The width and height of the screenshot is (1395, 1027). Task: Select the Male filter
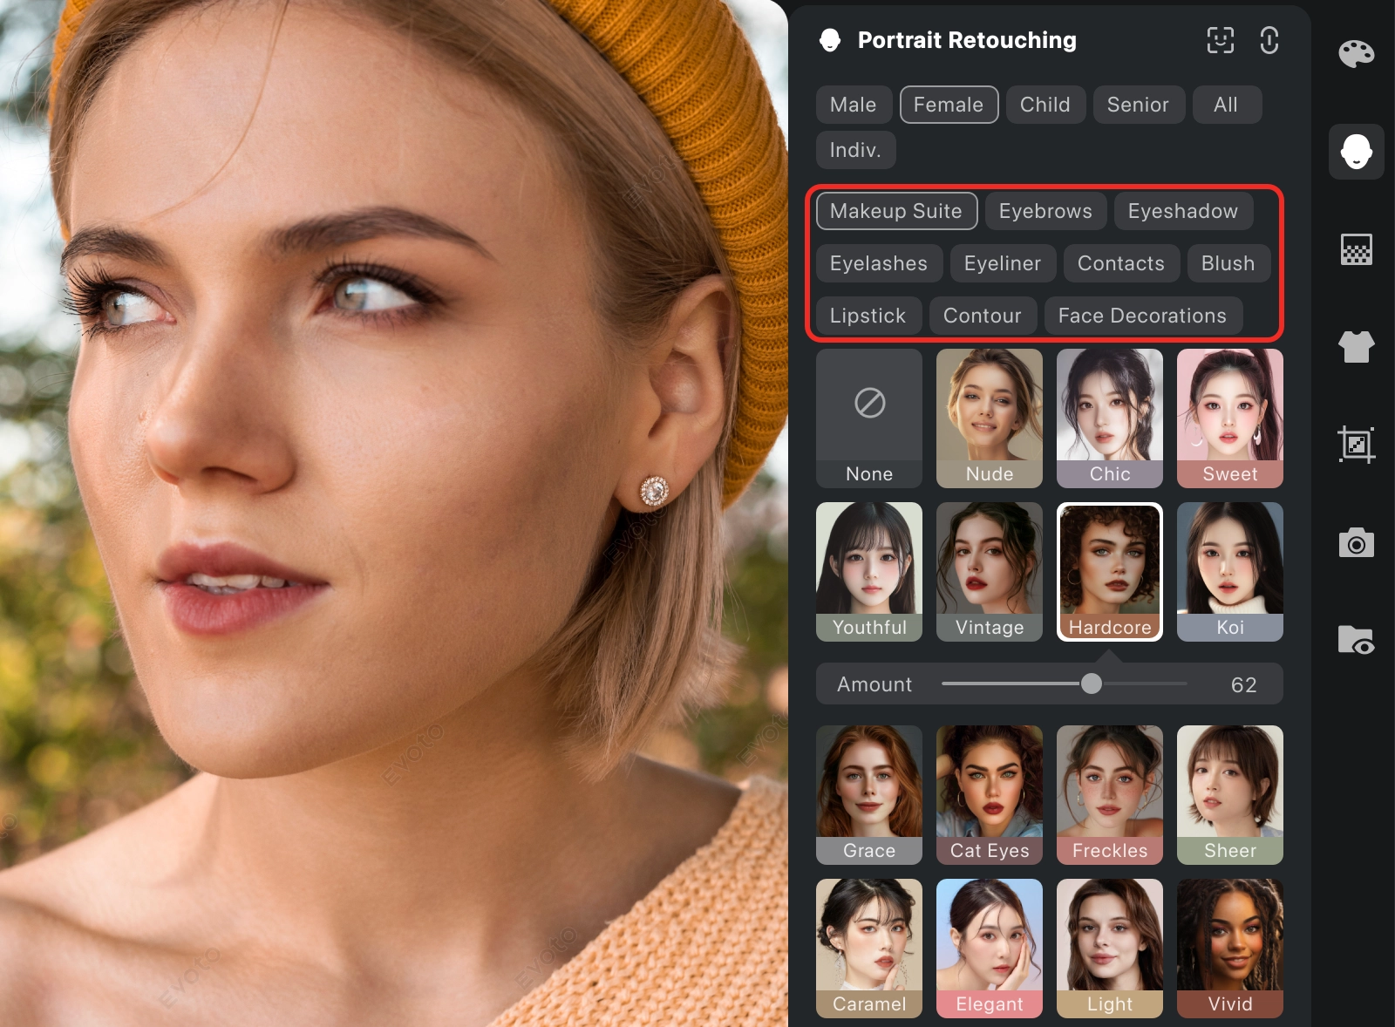click(x=854, y=105)
